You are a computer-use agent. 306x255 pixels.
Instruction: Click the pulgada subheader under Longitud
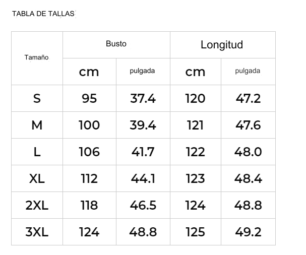point(248,71)
